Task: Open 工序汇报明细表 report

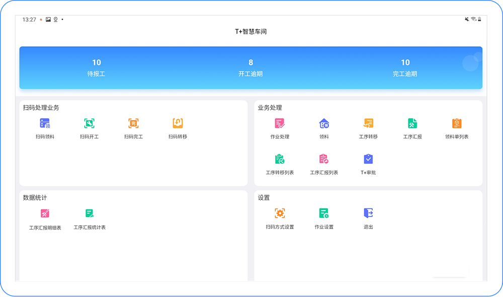Action: (45, 214)
